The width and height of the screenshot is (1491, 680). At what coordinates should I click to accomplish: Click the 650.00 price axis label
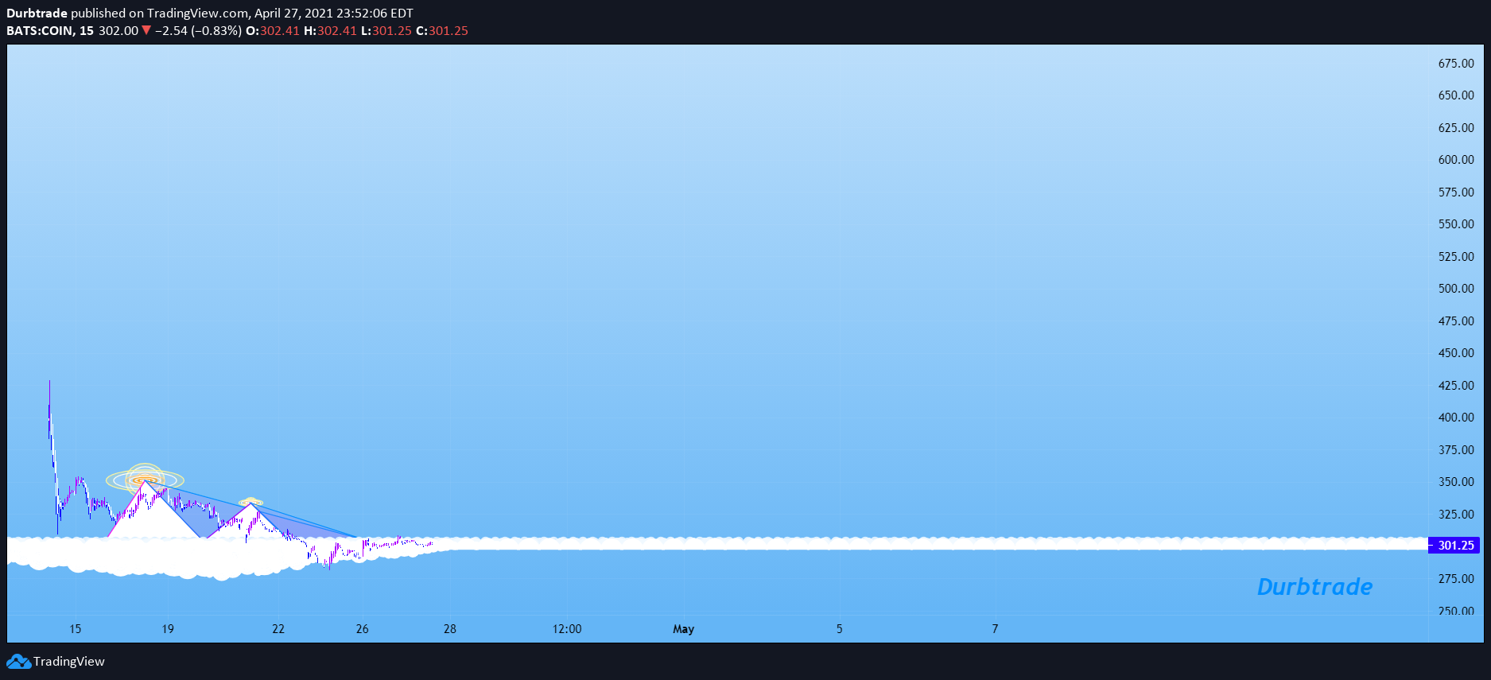[x=1456, y=95]
